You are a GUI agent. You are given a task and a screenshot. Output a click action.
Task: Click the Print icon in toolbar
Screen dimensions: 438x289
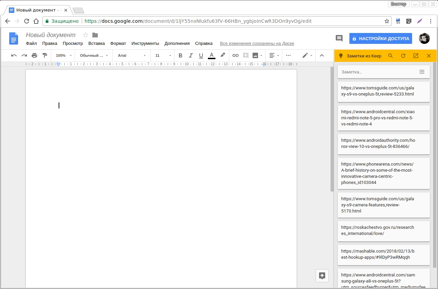34,55
